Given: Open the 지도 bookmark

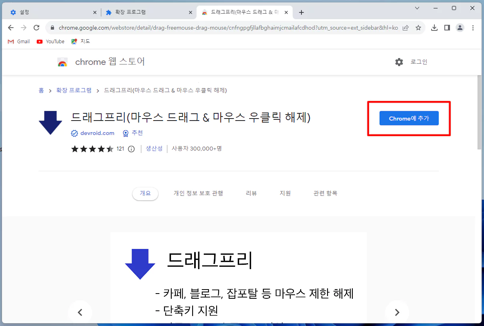Looking at the screenshot, I should coord(80,41).
